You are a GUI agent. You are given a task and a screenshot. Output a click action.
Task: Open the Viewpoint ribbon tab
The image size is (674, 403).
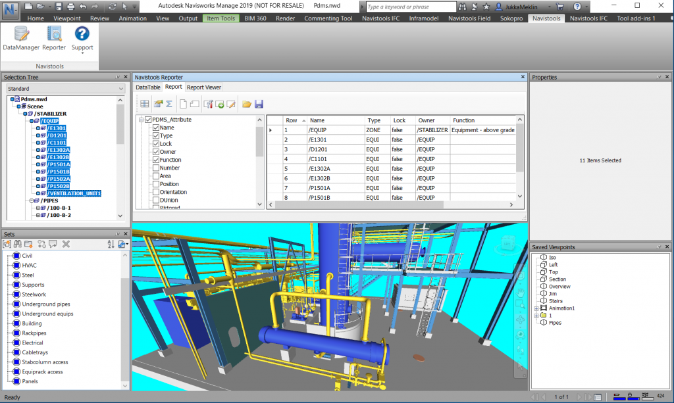[66, 18]
